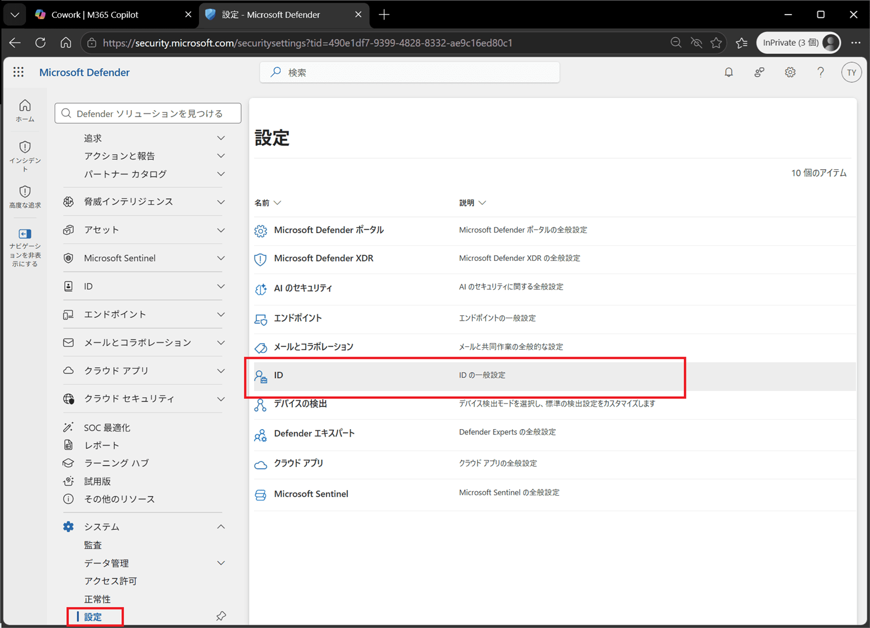
Task: Go back in the browser
Action: tap(15, 43)
